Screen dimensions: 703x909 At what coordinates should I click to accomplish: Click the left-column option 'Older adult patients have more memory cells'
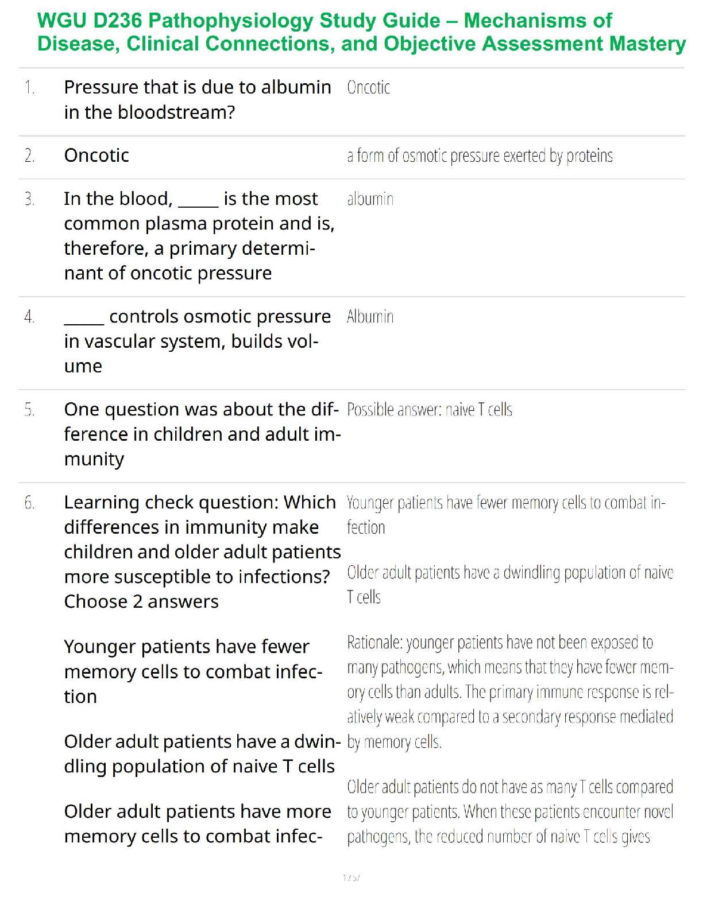coord(197,823)
